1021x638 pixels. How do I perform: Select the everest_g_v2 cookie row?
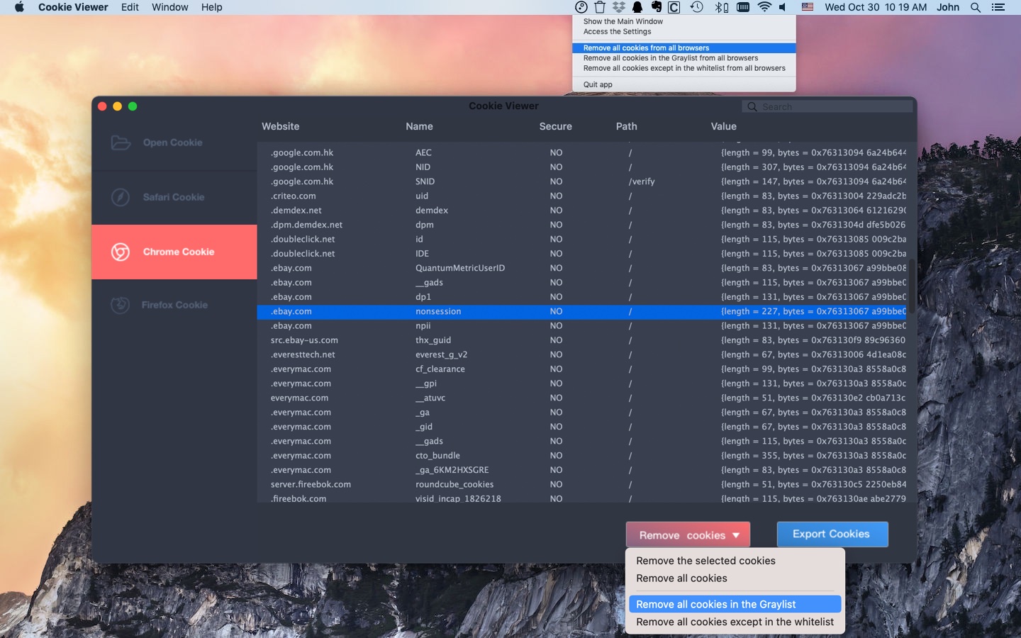(582, 354)
